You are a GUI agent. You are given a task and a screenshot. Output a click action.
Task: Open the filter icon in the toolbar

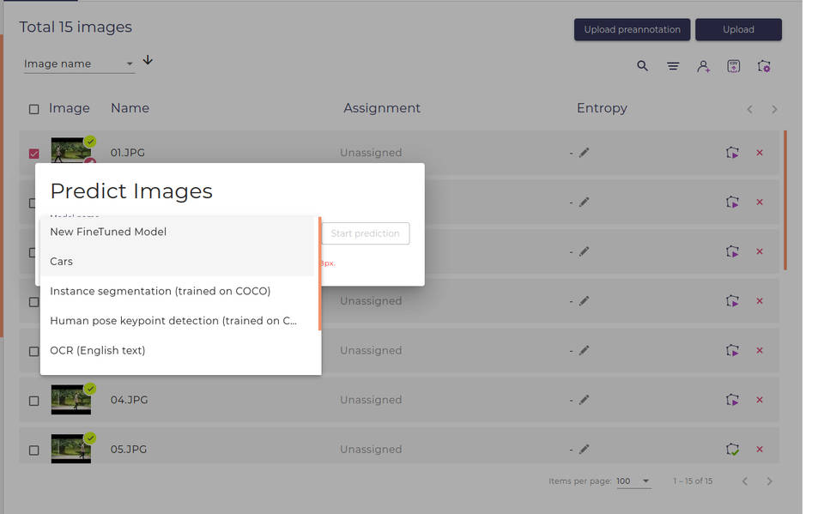click(x=673, y=65)
